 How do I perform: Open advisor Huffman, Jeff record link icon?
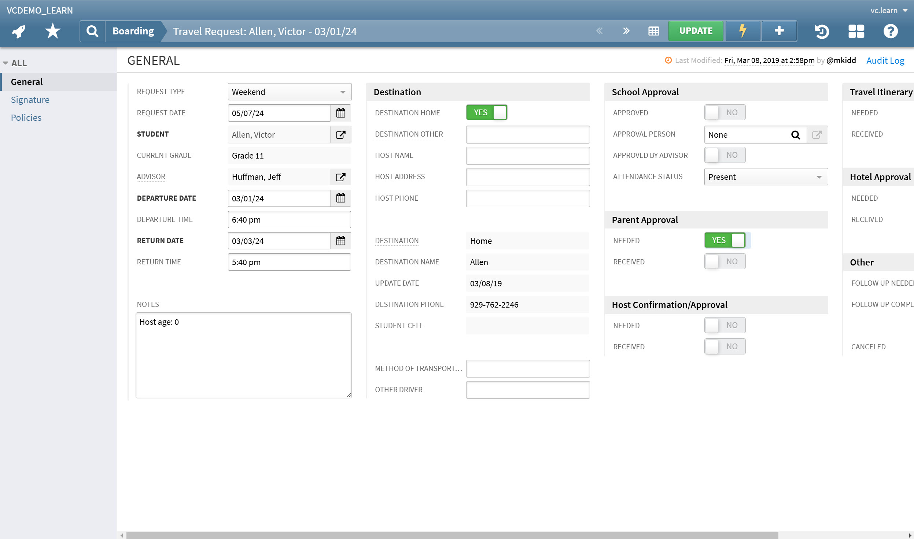point(341,177)
